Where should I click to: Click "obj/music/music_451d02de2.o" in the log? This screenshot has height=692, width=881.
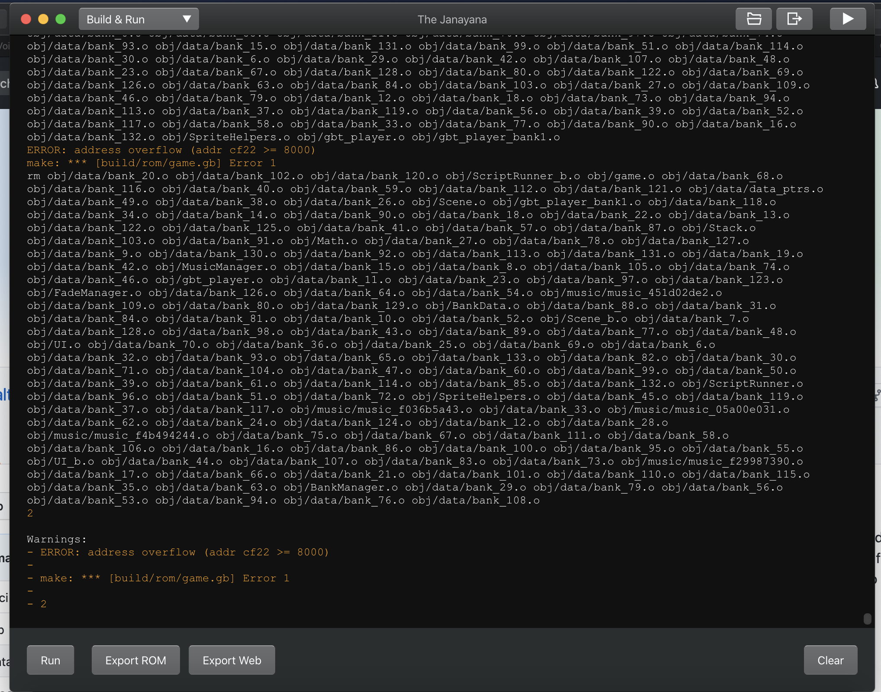[x=631, y=293]
